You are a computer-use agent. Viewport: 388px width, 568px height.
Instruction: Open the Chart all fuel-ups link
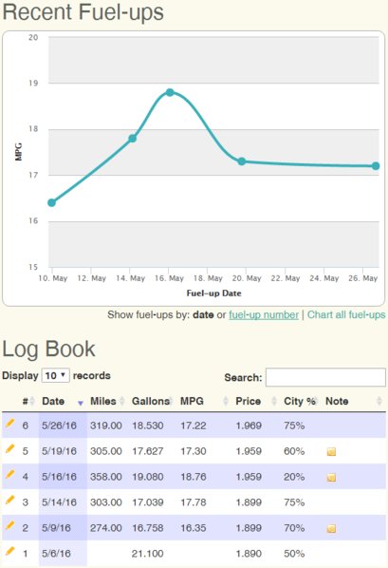point(346,314)
